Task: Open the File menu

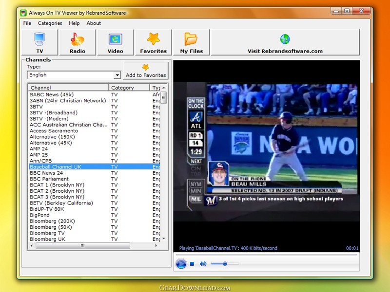Action: pyautogui.click(x=27, y=23)
